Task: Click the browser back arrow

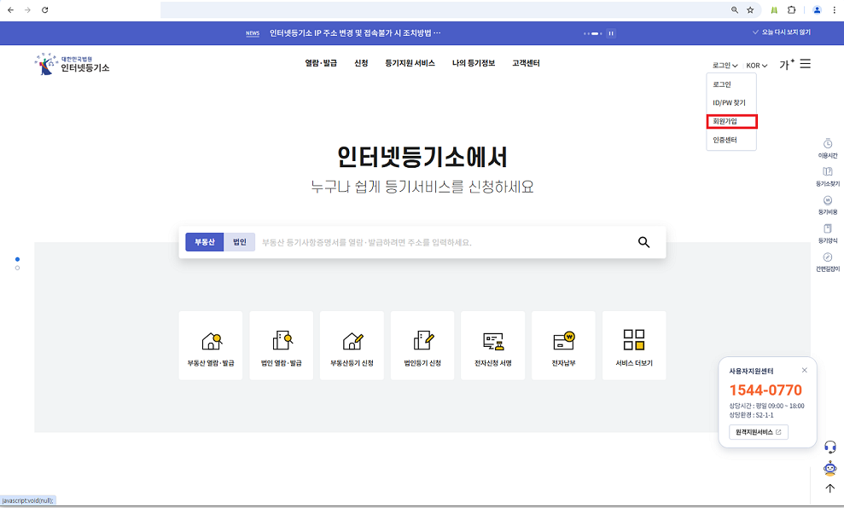Action: tap(10, 9)
